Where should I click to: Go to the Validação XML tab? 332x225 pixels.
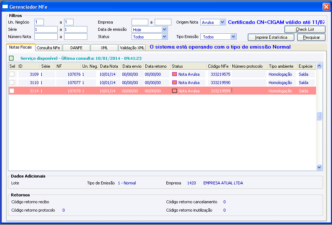tap(132, 47)
